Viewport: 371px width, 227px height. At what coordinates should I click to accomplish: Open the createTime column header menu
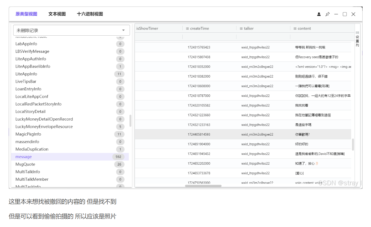188,28
